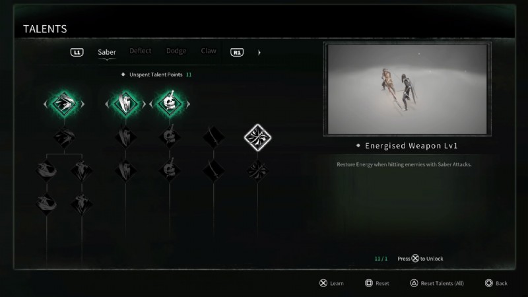Click right arrow beside the green slash talent
The width and height of the screenshot is (528, 297).
click(x=144, y=104)
